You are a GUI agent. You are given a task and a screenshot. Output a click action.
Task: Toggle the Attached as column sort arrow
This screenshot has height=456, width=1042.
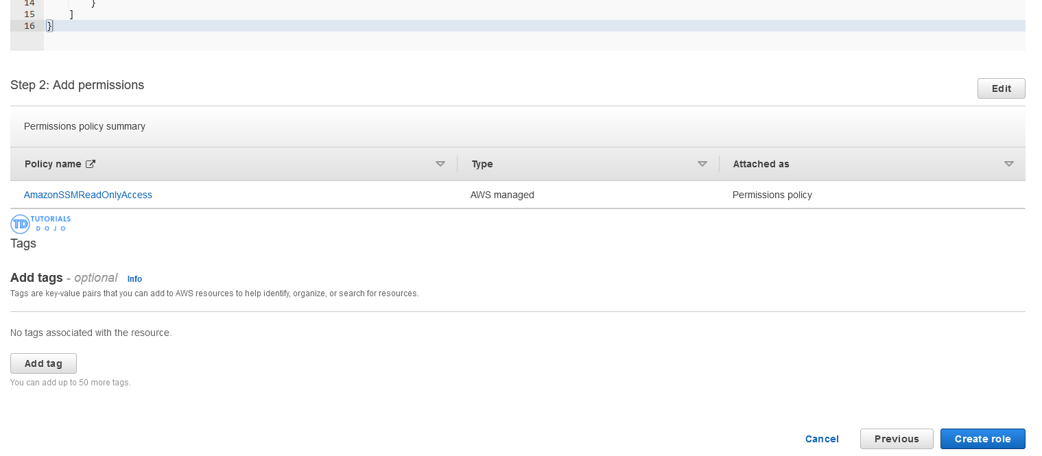click(1008, 165)
